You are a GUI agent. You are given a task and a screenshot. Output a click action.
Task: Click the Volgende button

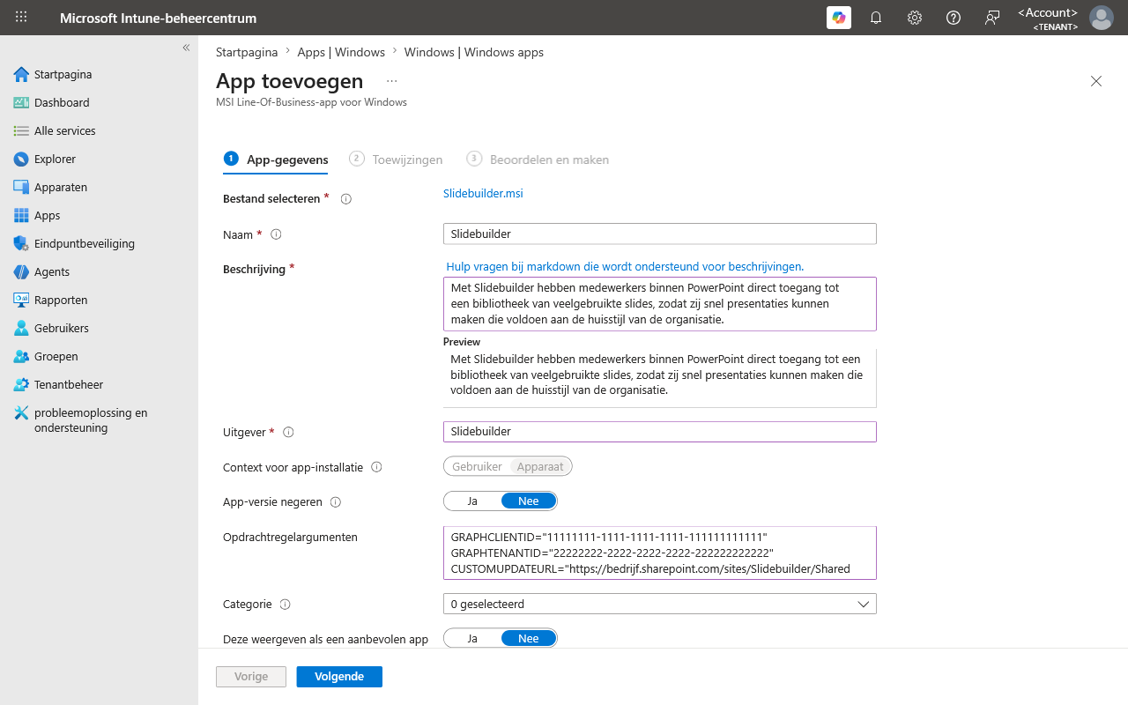[x=339, y=677]
